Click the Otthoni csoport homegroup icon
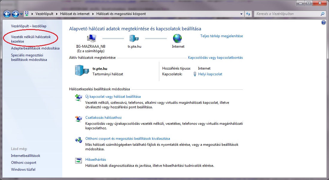 tap(78, 139)
